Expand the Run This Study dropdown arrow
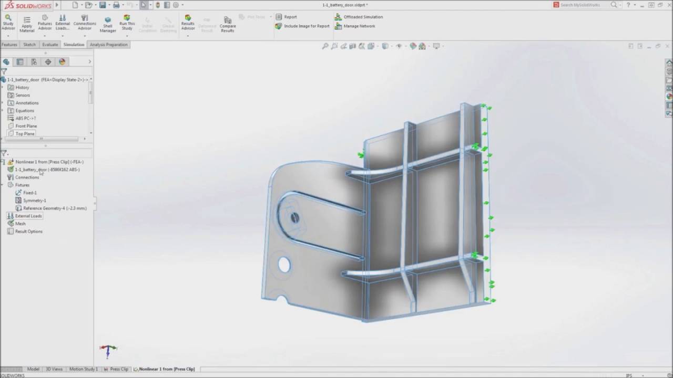 click(x=127, y=36)
